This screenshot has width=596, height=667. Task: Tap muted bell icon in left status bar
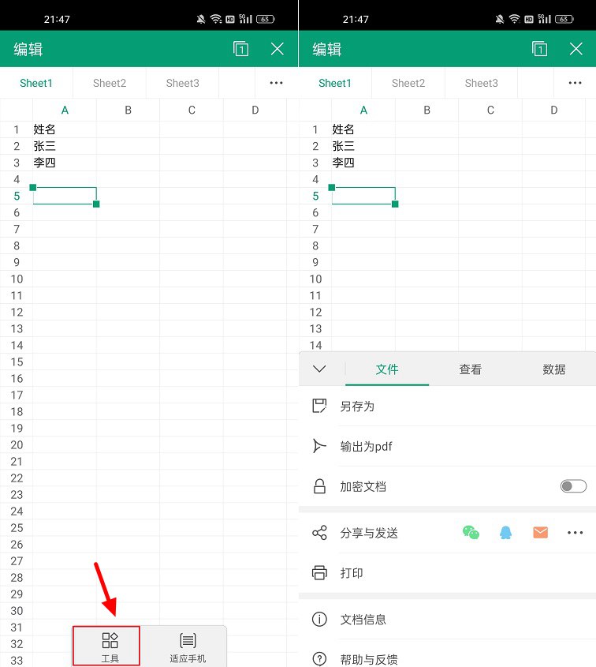[x=201, y=19]
